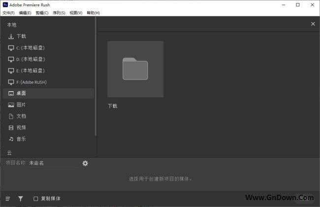Select E: (本地磁盘) location
The height and width of the screenshot is (207, 320).
[x=49, y=70]
